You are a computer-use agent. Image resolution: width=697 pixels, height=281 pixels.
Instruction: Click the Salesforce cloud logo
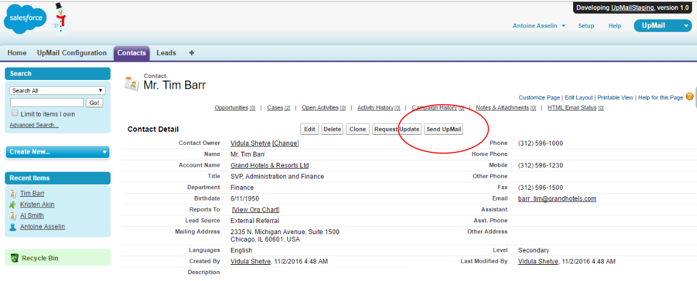coord(25,20)
